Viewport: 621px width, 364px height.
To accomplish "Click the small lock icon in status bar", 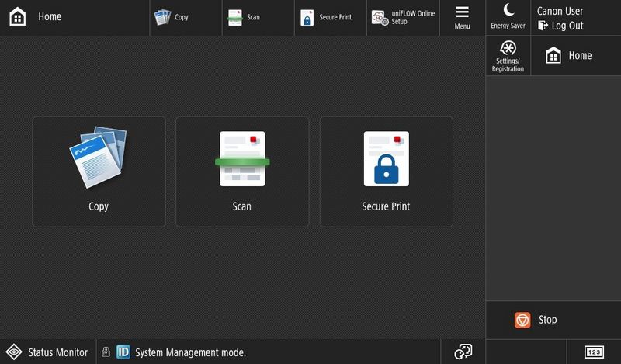I will [x=106, y=352].
